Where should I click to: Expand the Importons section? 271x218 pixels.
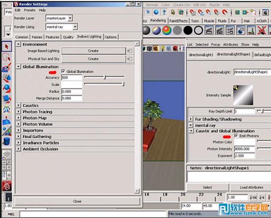coord(18,130)
